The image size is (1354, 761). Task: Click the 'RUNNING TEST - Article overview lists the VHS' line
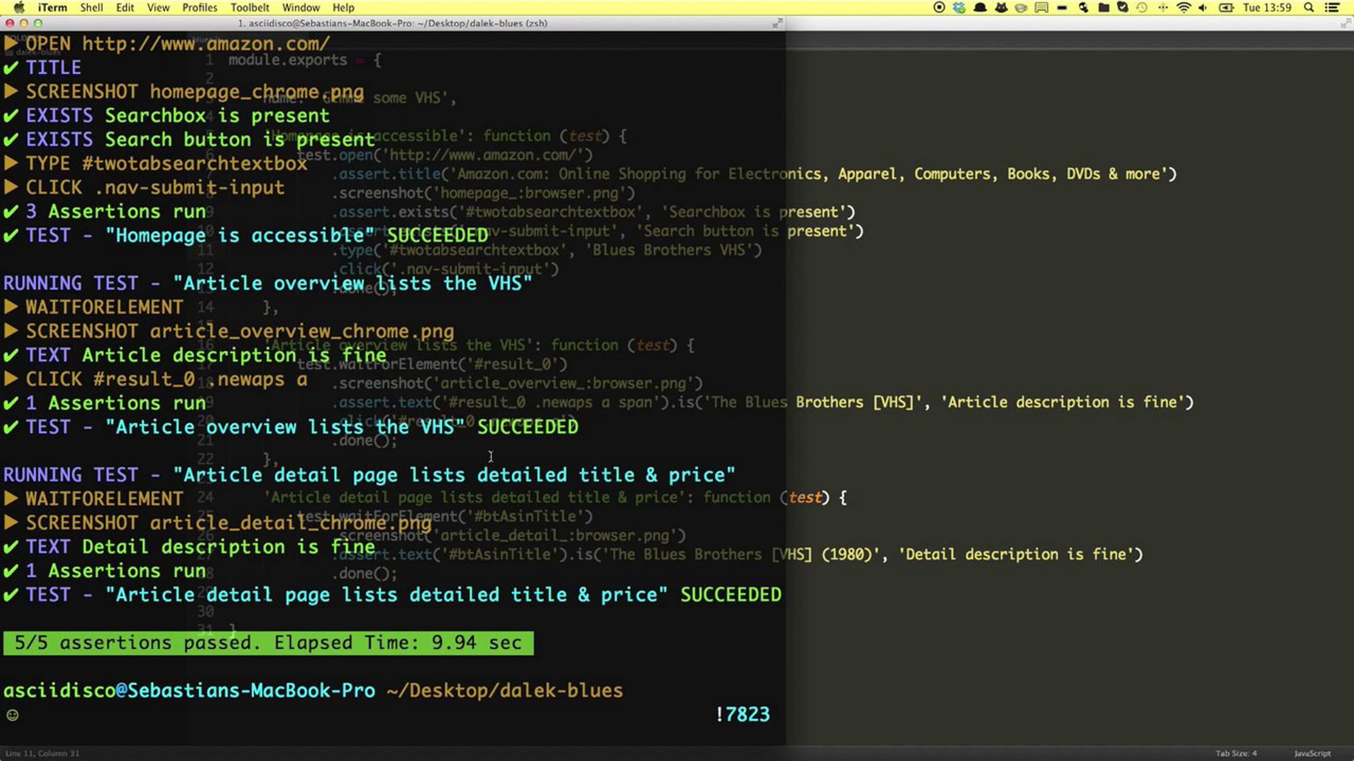click(x=268, y=283)
